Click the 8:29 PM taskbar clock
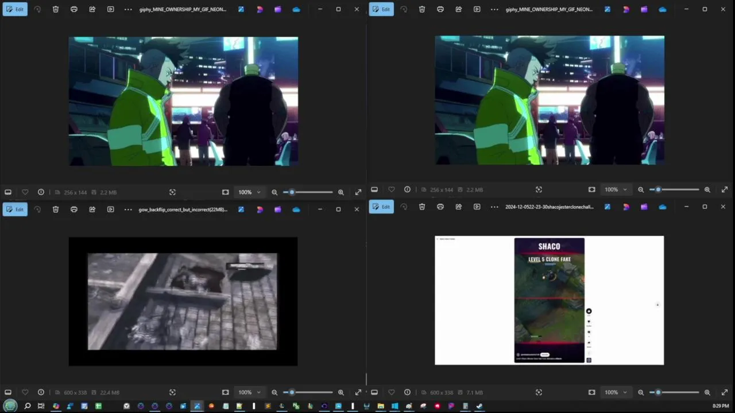Screen dimensions: 735x413 tap(721, 406)
